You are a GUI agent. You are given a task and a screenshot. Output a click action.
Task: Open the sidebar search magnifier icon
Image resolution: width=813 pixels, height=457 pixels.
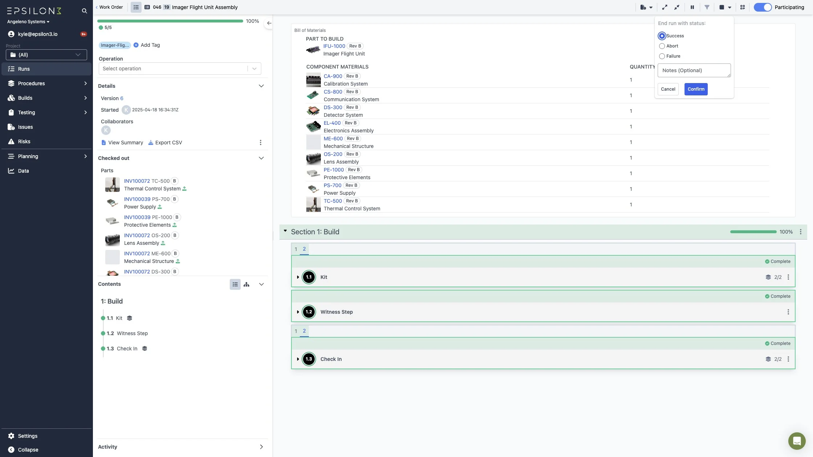coord(84,11)
